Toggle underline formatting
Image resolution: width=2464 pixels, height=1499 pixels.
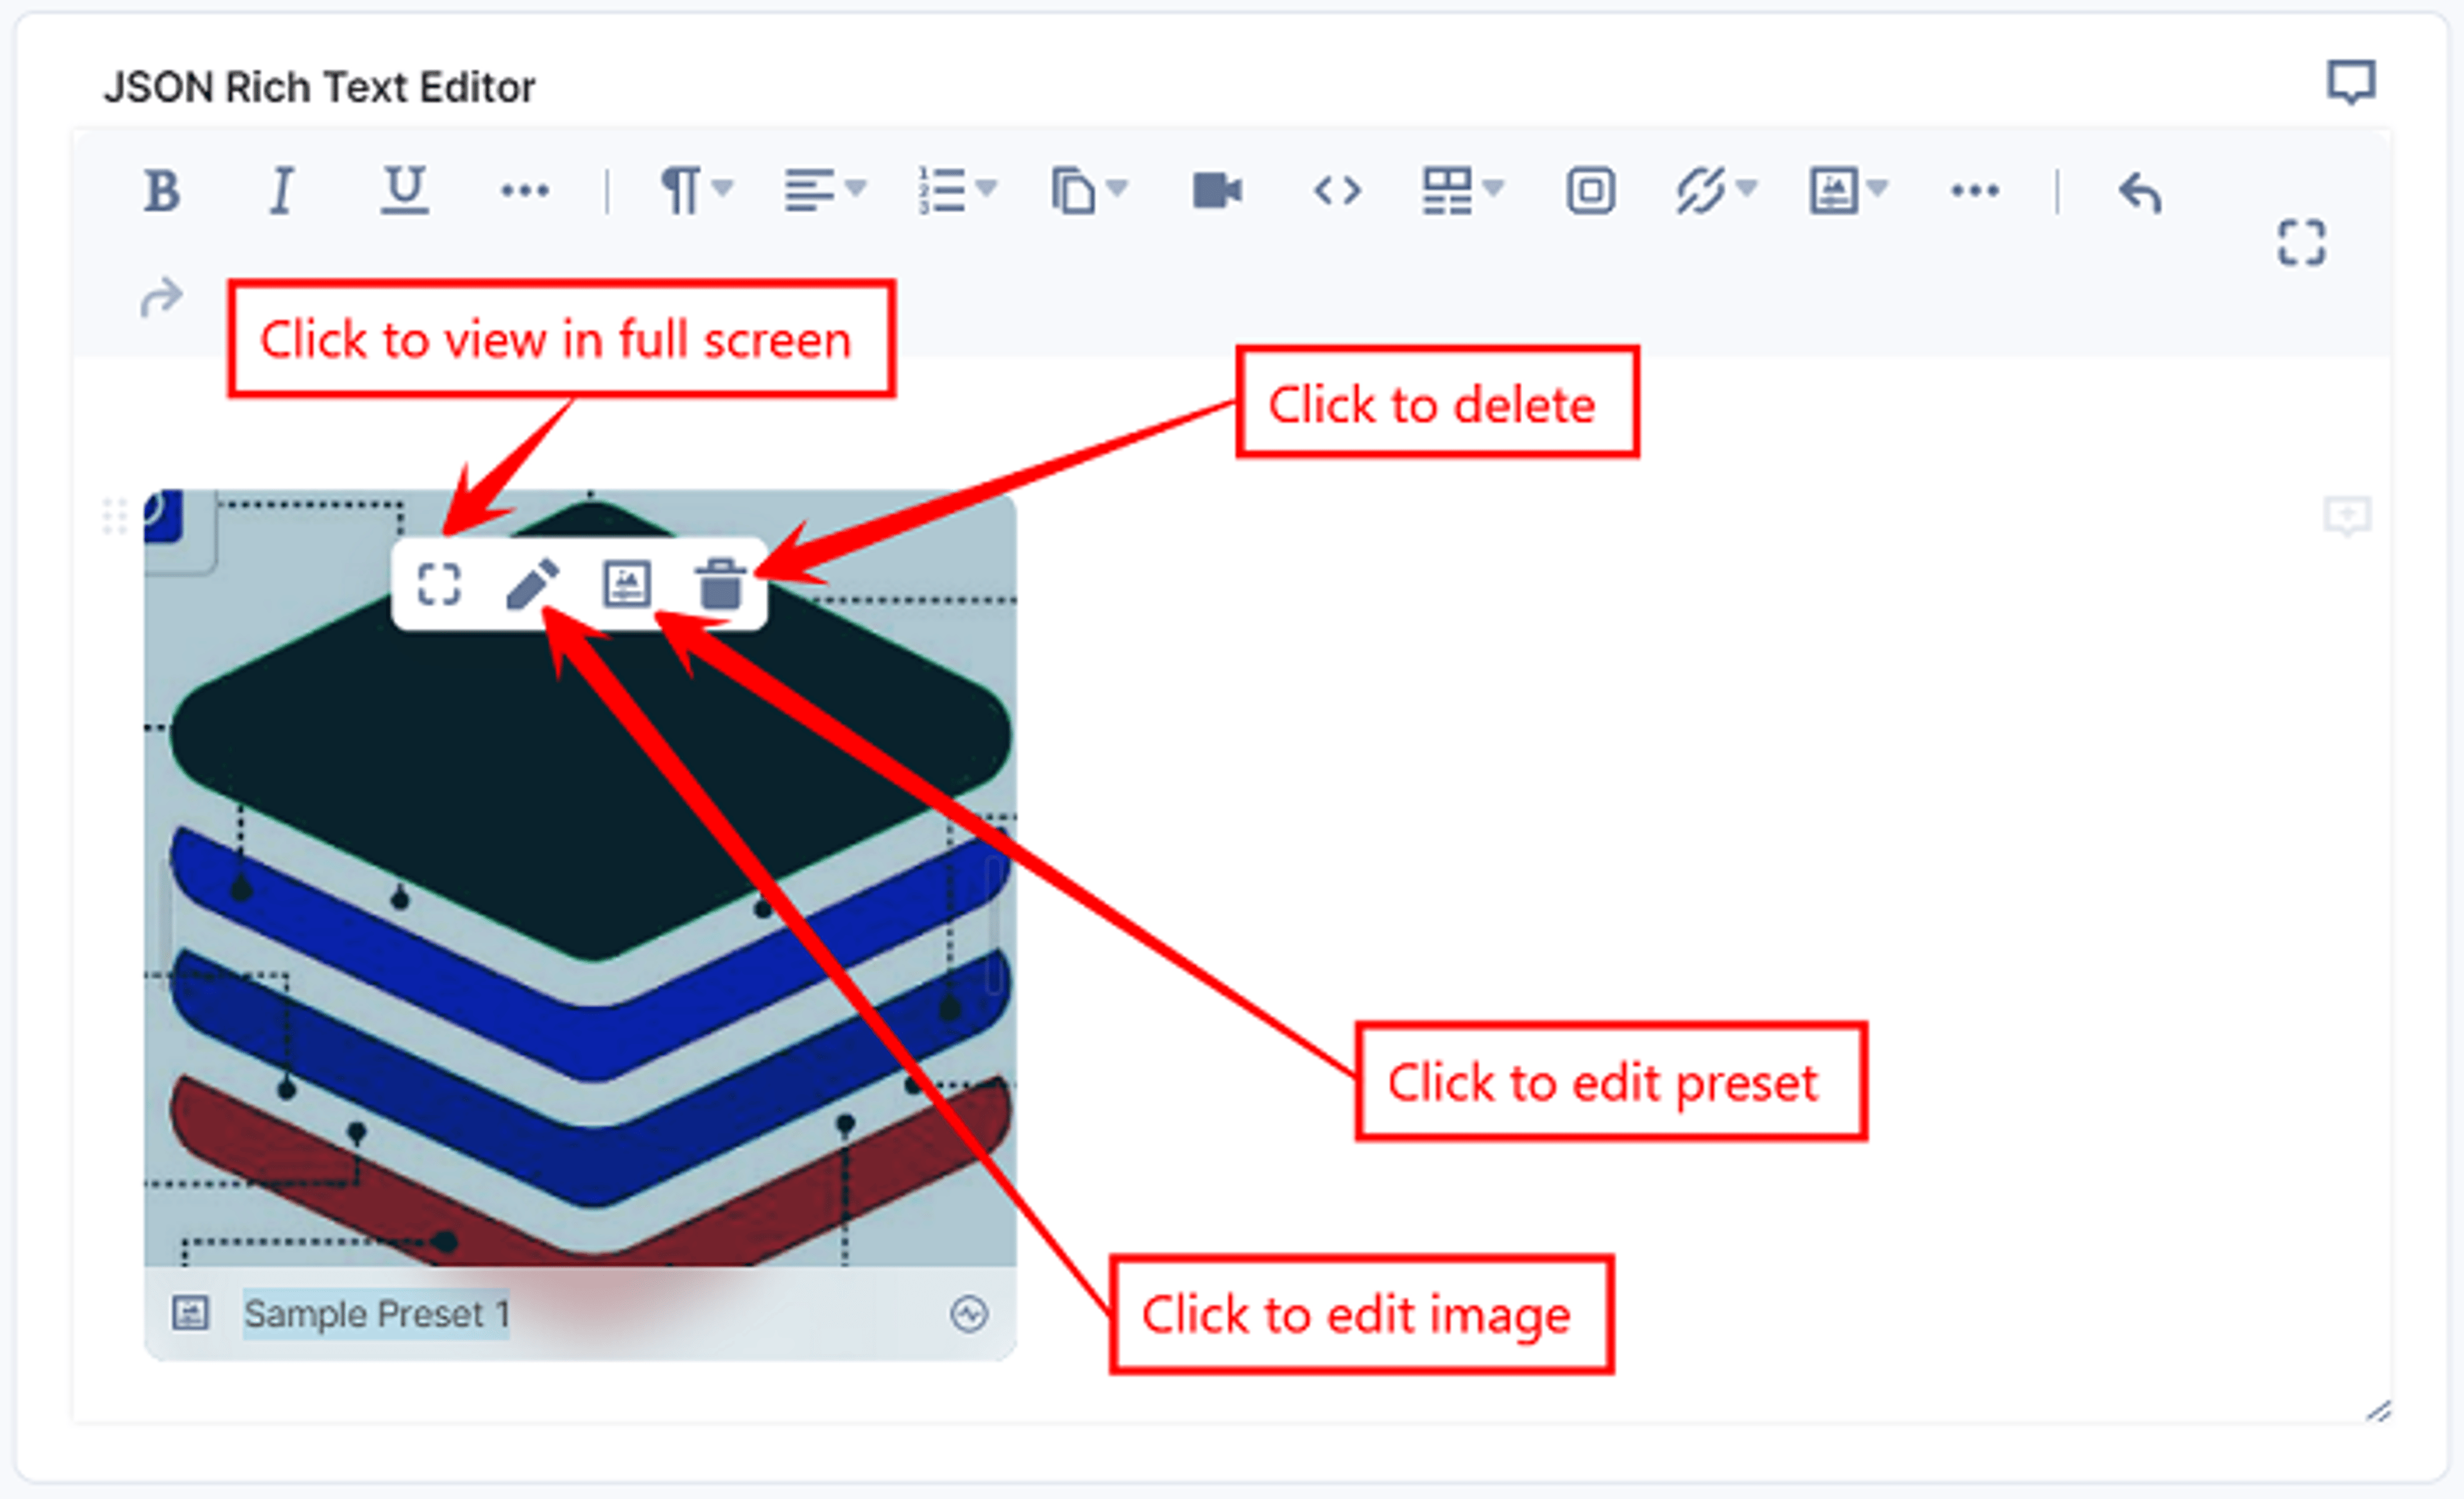(405, 190)
